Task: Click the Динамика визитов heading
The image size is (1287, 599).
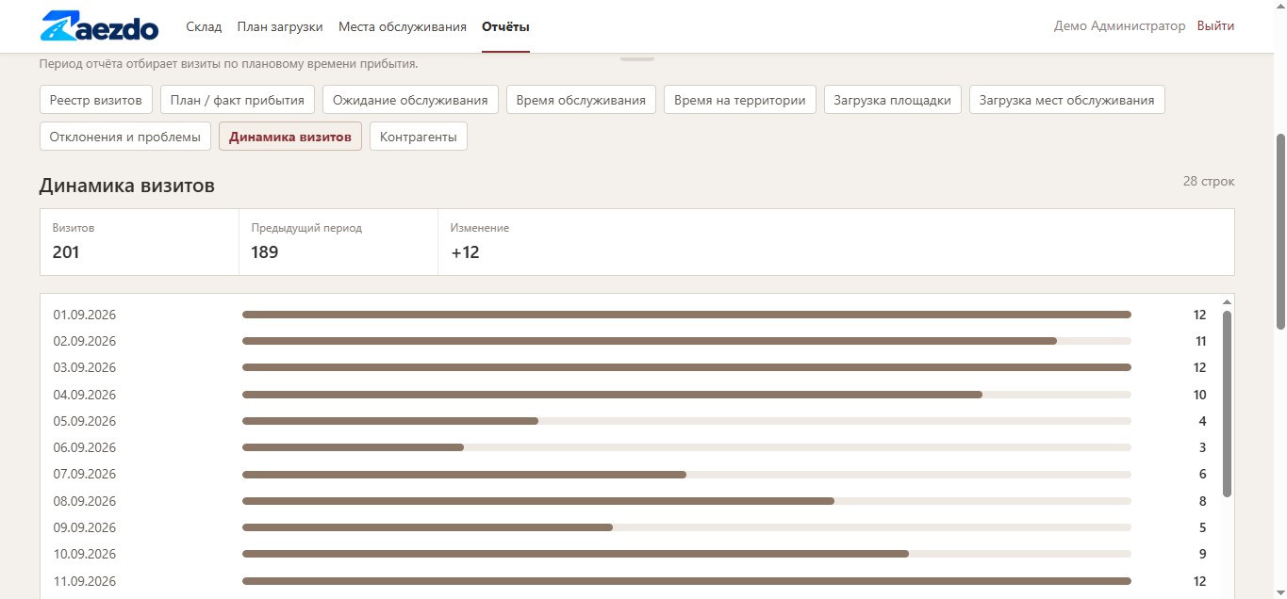Action: [x=127, y=186]
